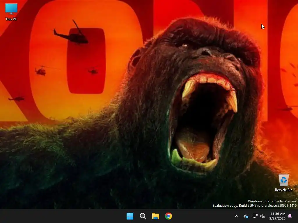Open the OneDrive cloud tray icon
The image size is (298, 223).
pyautogui.click(x=246, y=216)
